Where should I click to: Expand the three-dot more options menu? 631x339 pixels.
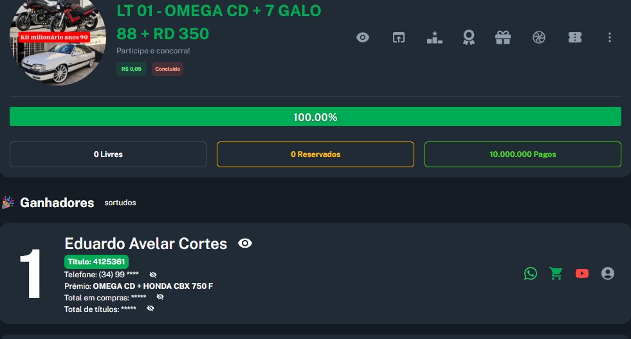click(x=610, y=37)
